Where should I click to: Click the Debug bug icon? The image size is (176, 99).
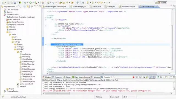pos(25,2)
